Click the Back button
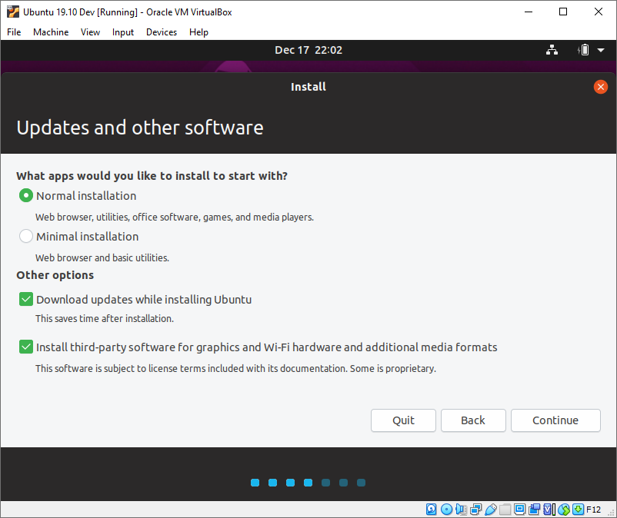Screen dimensions: 617x518 point(473,420)
